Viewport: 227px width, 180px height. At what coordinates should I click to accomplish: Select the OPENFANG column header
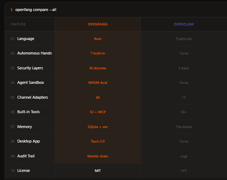[x=98, y=24]
